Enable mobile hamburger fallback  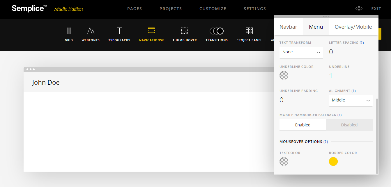pyautogui.click(x=303, y=125)
